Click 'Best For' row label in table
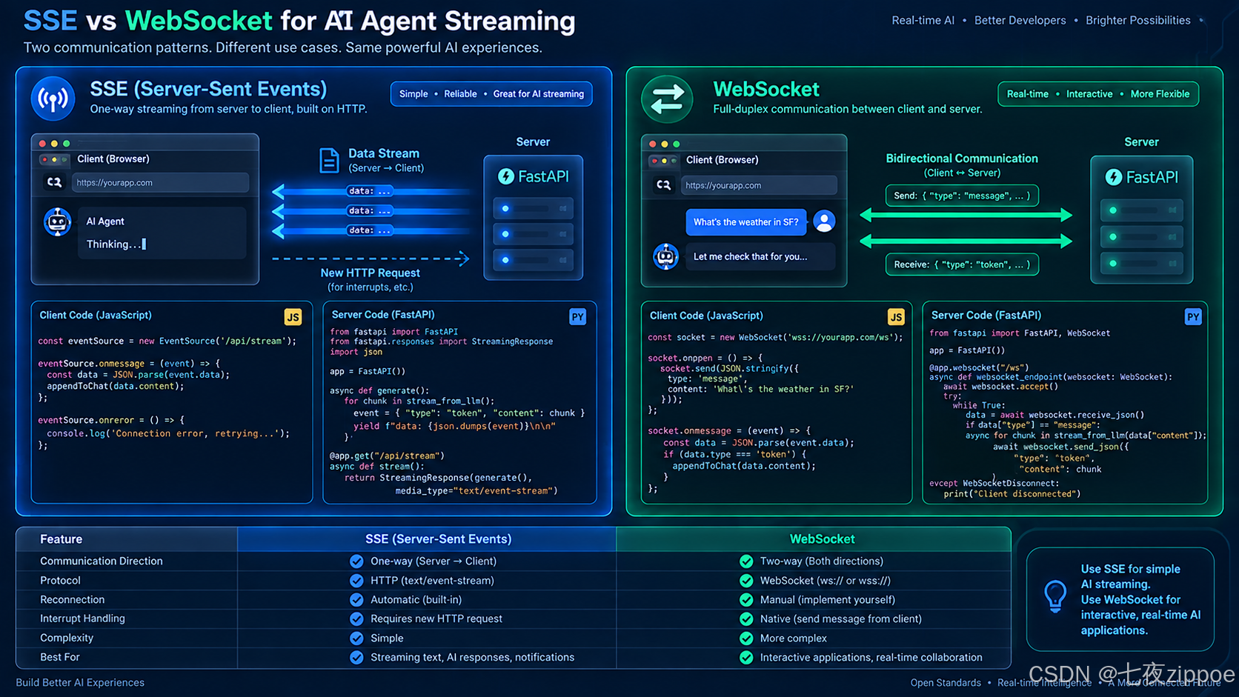This screenshot has width=1239, height=697. (60, 657)
